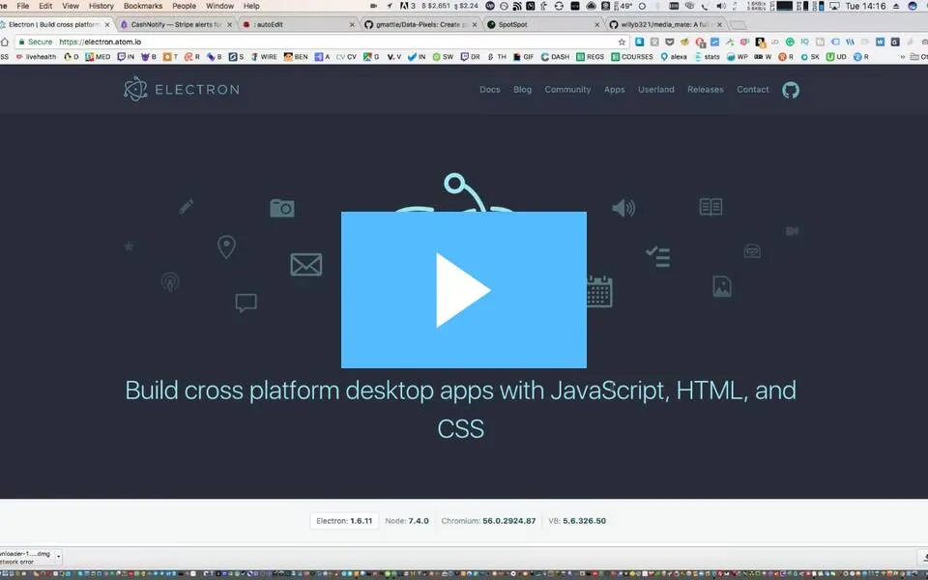Image resolution: width=928 pixels, height=580 pixels.
Task: Bookmark this page with the star icon
Action: 622,42
